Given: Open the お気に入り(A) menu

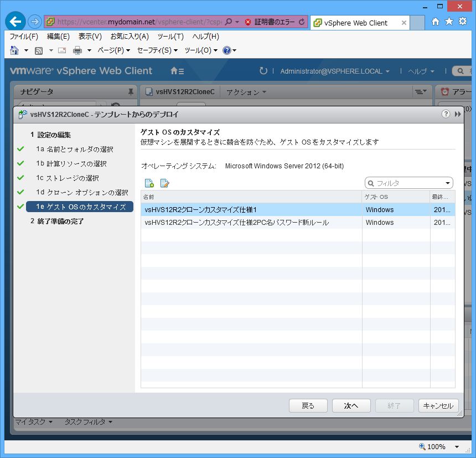Looking at the screenshot, I should [130, 37].
